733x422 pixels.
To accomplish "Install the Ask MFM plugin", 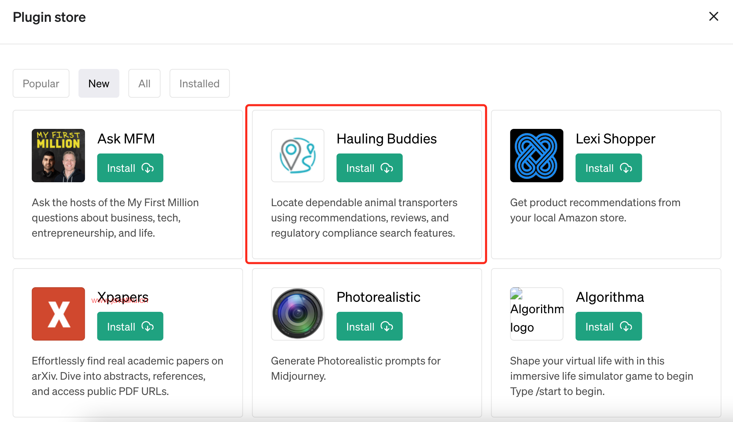I will coord(130,168).
